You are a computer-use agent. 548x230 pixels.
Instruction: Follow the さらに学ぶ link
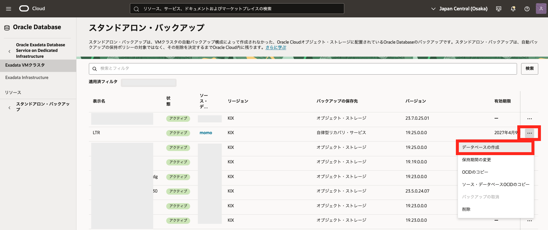pyautogui.click(x=276, y=47)
